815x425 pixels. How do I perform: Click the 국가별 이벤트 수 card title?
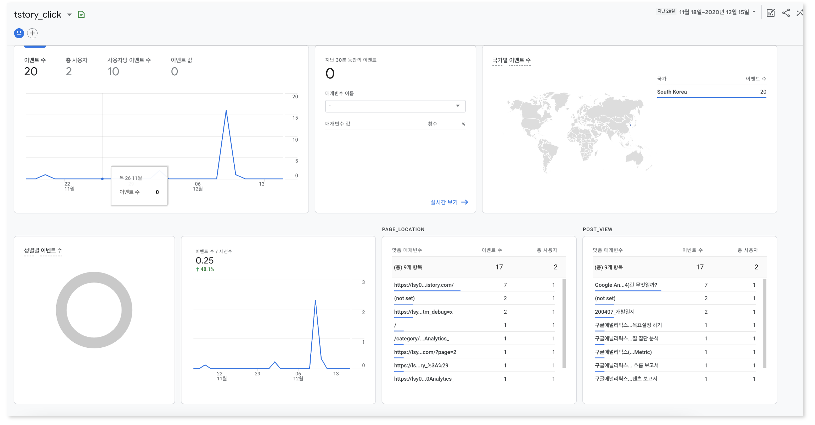(511, 60)
